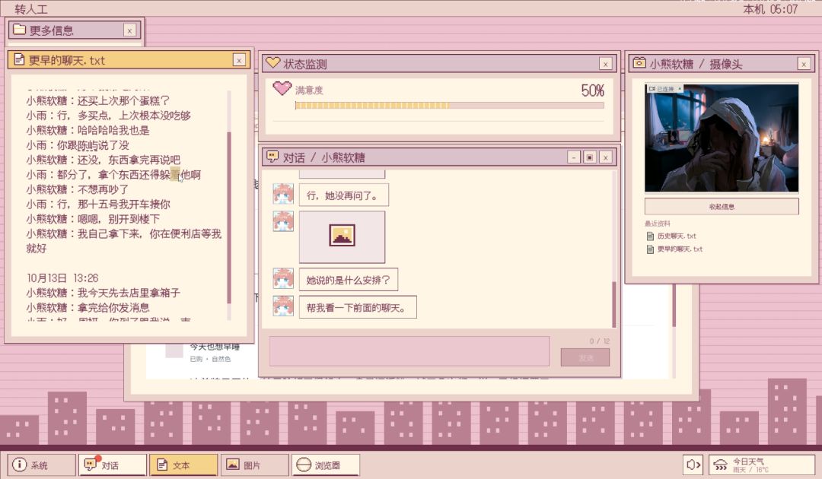822x479 pixels.
Task: Click the folder icon in 更多信息 window
Action: point(19,30)
